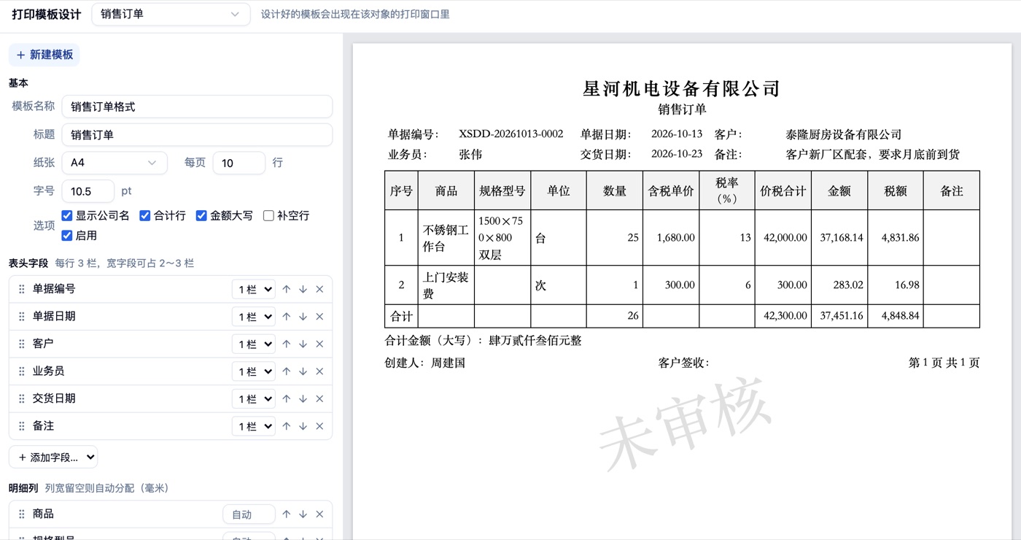Change column span for 单据日期
Screen dimensions: 1021x540
(x=253, y=317)
